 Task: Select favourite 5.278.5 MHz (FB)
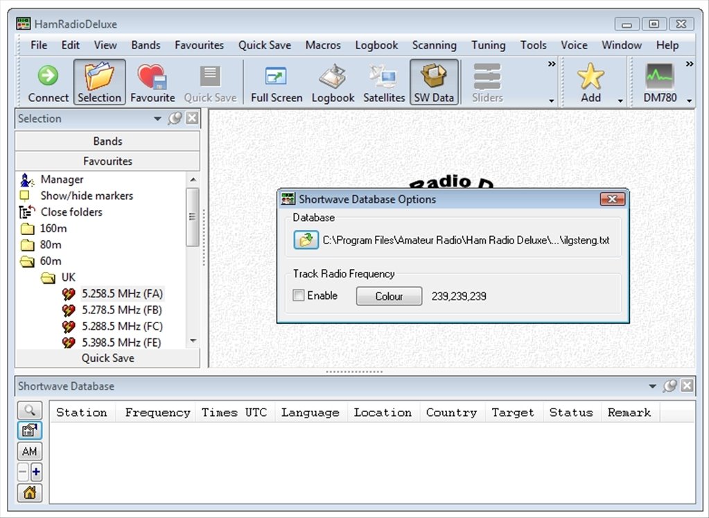122,310
